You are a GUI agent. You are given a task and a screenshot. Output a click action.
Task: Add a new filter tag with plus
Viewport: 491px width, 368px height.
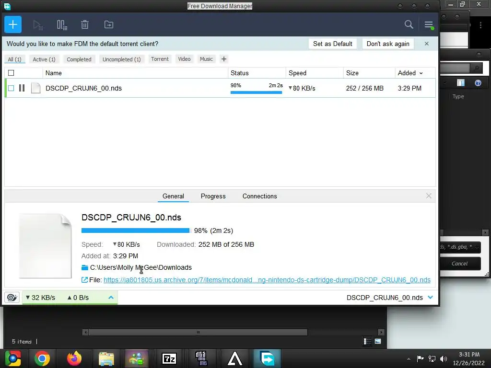[x=223, y=59]
